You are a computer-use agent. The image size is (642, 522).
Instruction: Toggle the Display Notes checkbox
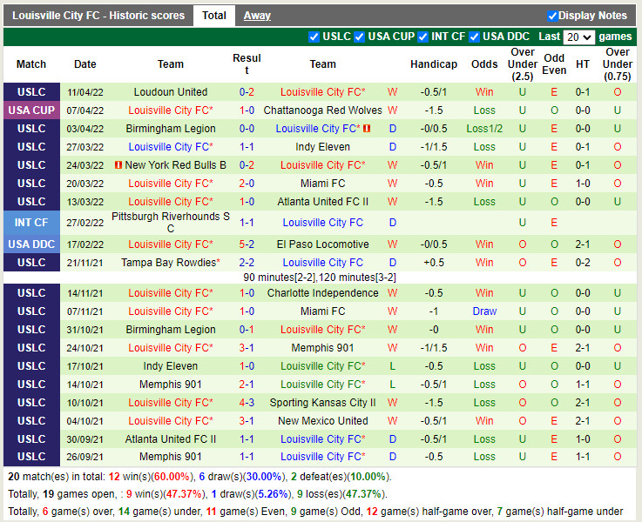[x=552, y=16]
